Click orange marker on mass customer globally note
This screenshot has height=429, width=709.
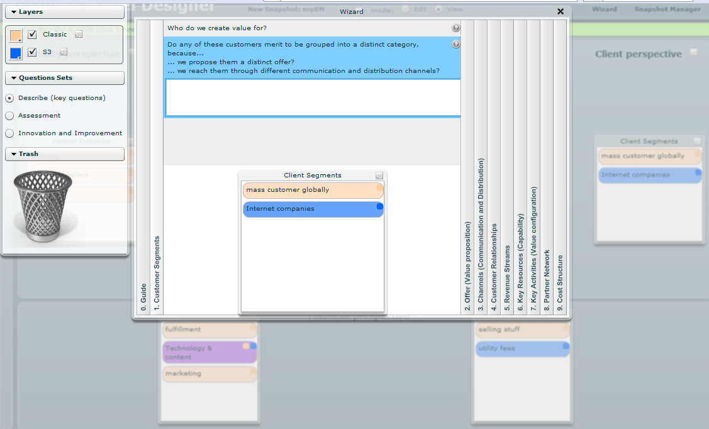[379, 187]
